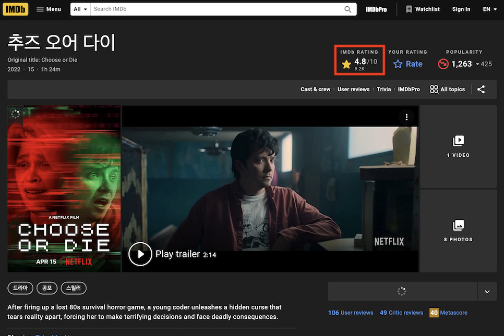Open the hamburger Menu
The image size is (504, 336).
(49, 9)
